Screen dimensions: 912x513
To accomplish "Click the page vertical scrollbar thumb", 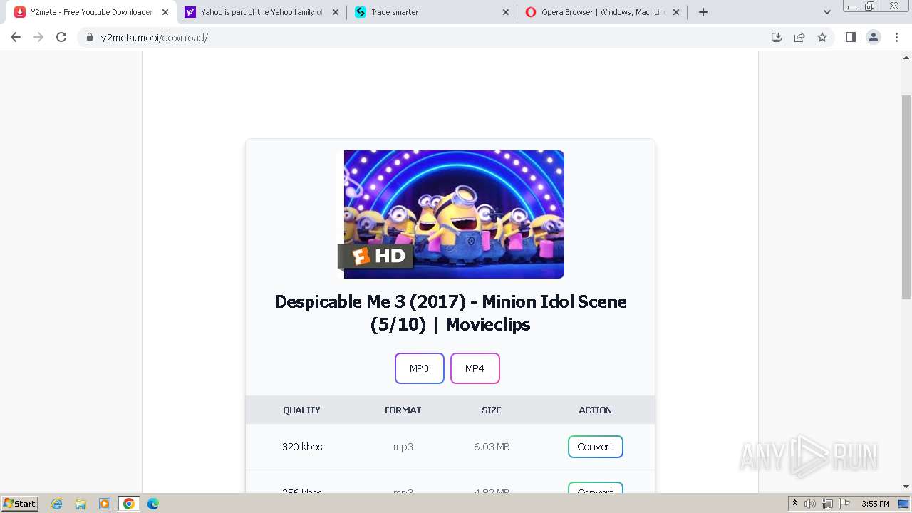I will (x=906, y=196).
